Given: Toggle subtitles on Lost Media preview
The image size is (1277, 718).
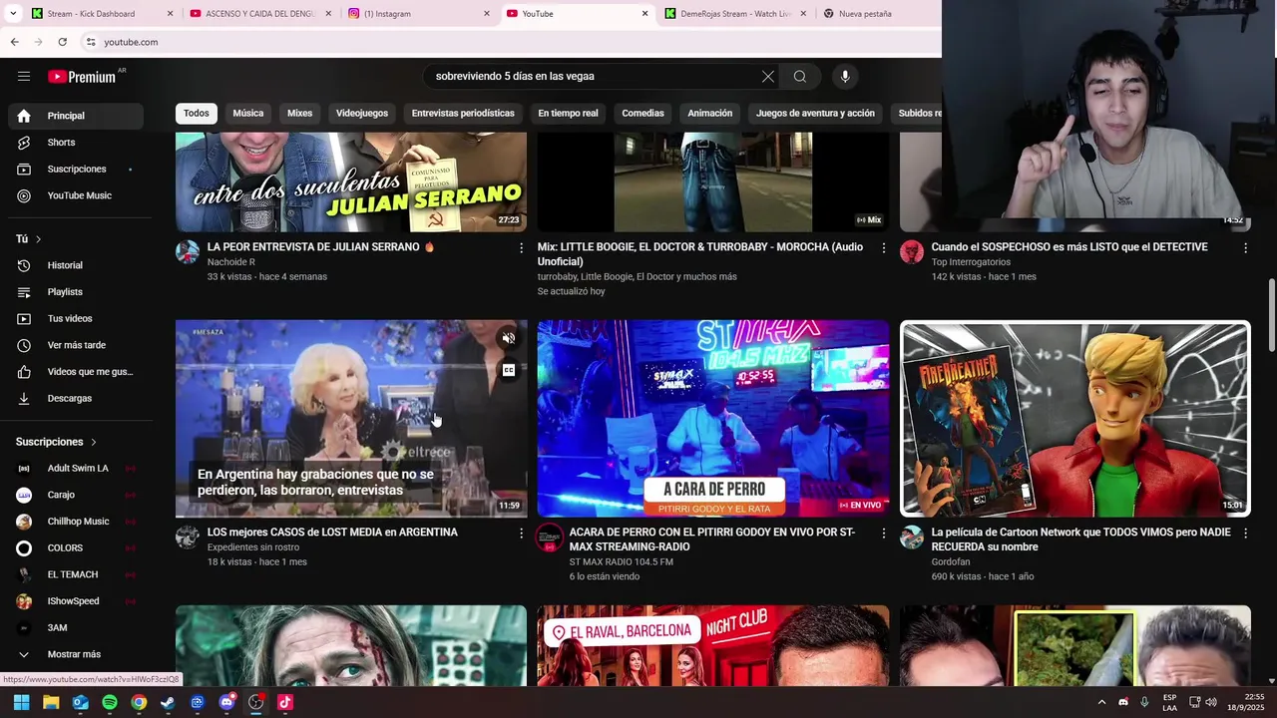Looking at the screenshot, I should [509, 370].
